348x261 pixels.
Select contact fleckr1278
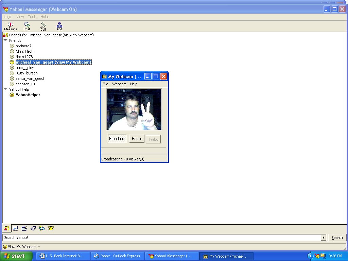(x=24, y=57)
